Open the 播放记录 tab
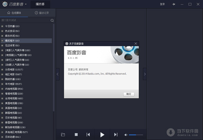The image size is (203, 140). tap(42, 13)
